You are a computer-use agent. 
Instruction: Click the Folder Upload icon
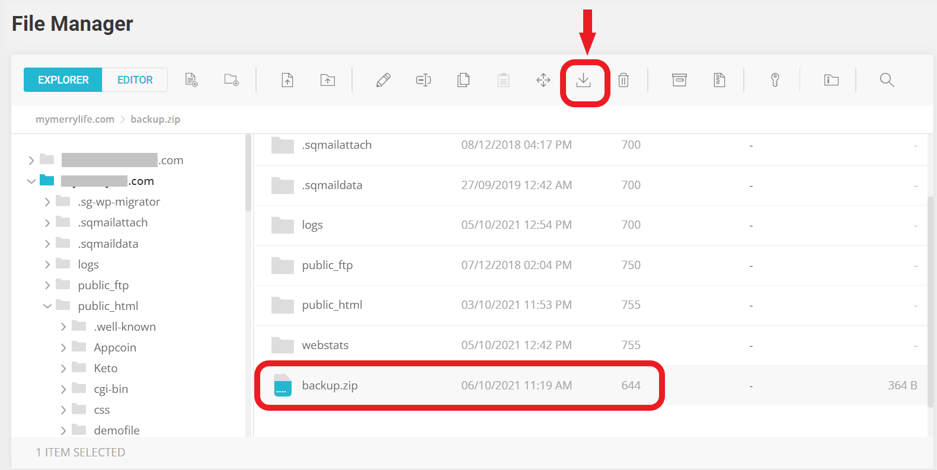point(328,80)
